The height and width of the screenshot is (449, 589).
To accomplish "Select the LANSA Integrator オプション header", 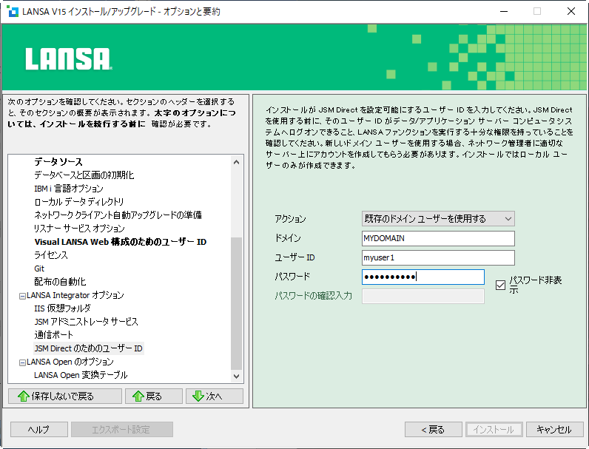I will (75, 295).
